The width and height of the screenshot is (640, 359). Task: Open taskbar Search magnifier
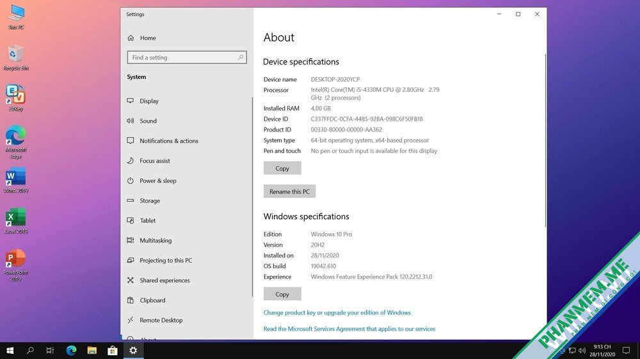point(30,351)
